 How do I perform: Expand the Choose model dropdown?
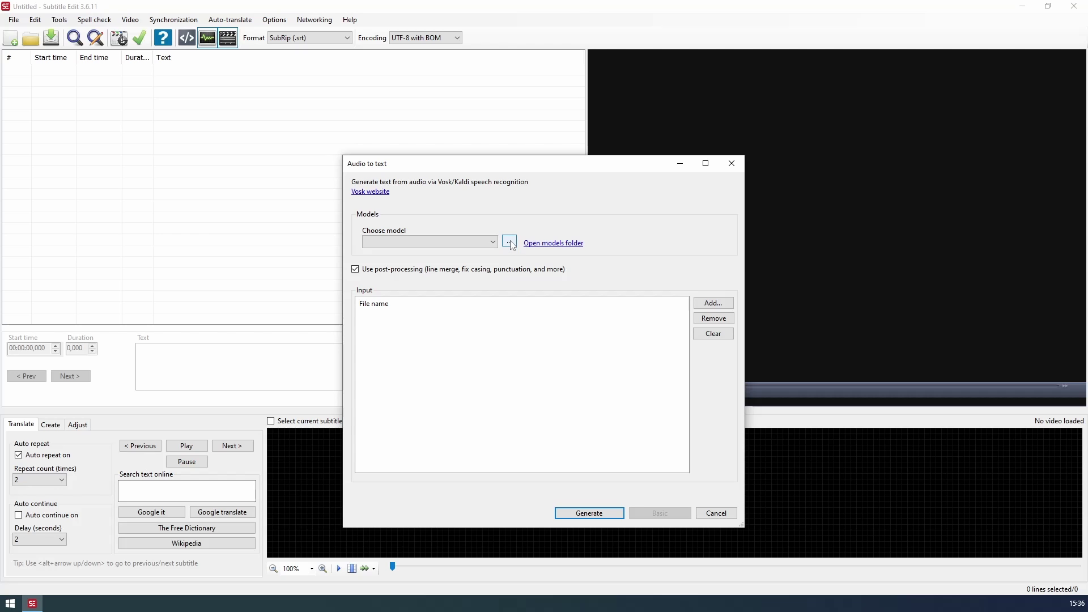pos(492,243)
